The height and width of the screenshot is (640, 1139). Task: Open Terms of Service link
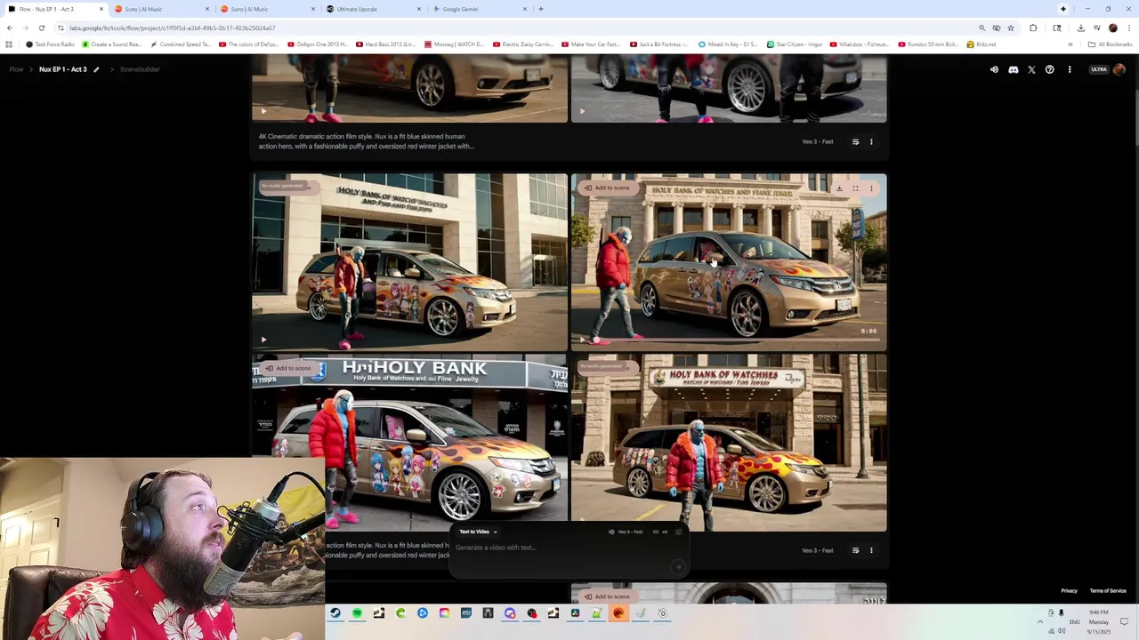pos(1108,590)
